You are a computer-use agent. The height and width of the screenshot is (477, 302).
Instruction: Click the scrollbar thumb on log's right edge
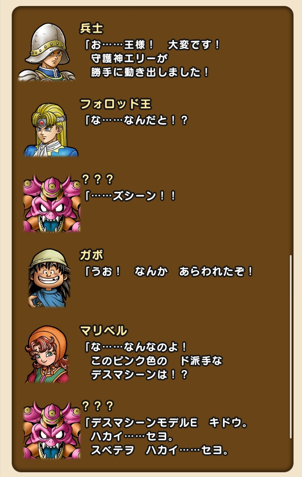291,347
